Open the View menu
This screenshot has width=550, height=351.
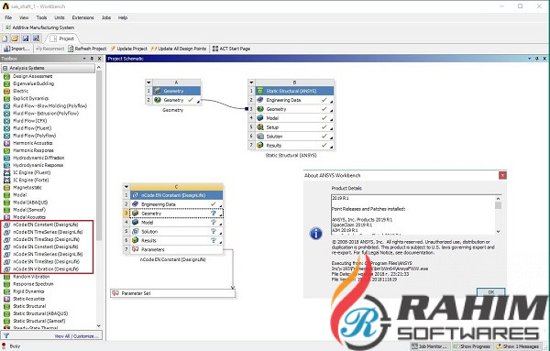tap(24, 17)
